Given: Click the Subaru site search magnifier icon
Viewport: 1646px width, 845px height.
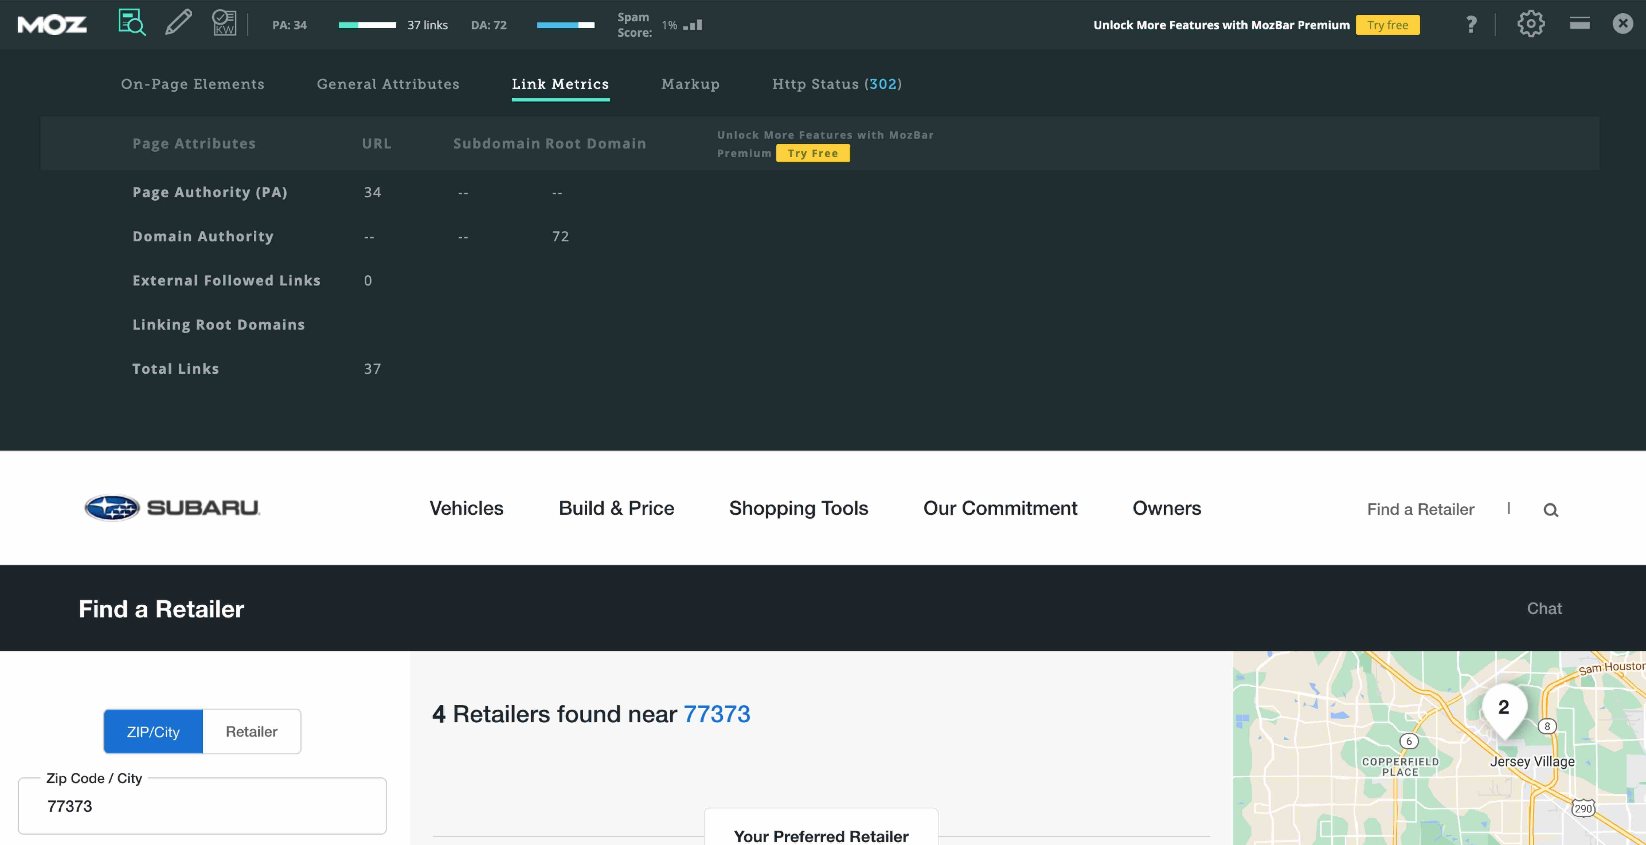Looking at the screenshot, I should [x=1551, y=510].
